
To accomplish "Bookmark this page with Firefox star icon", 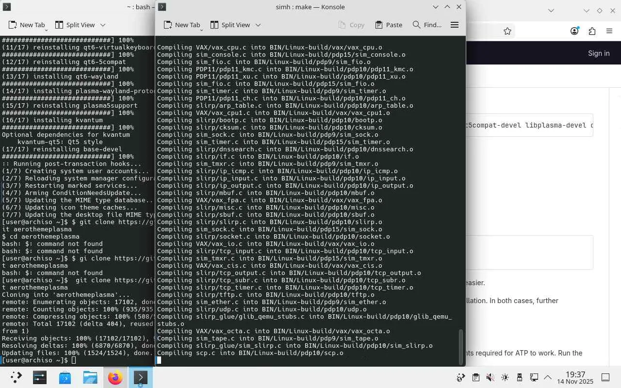I will pos(507,31).
